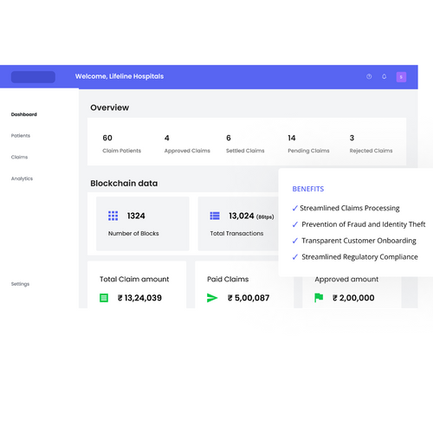433x433 pixels.
Task: Open notifications bell icon
Action: (x=384, y=76)
